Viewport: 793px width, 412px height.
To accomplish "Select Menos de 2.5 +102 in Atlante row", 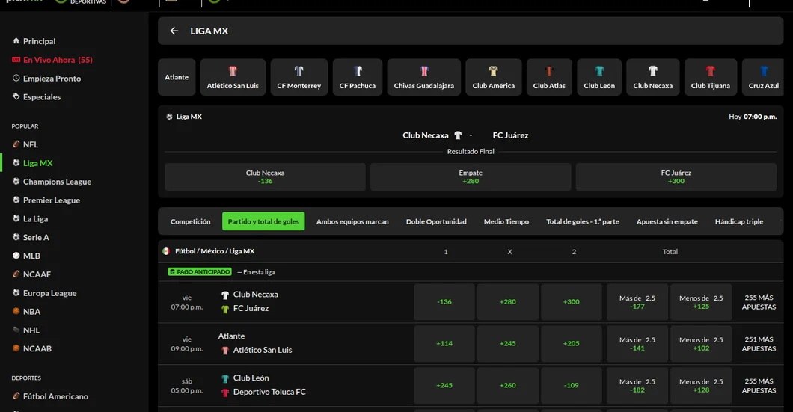I will pos(701,344).
